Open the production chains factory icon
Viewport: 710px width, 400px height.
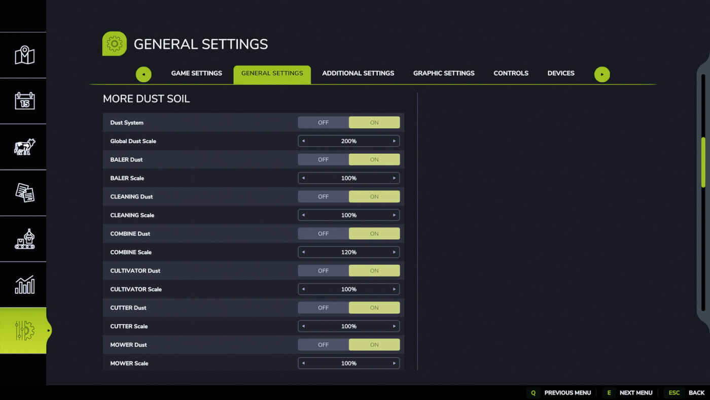tap(24, 239)
